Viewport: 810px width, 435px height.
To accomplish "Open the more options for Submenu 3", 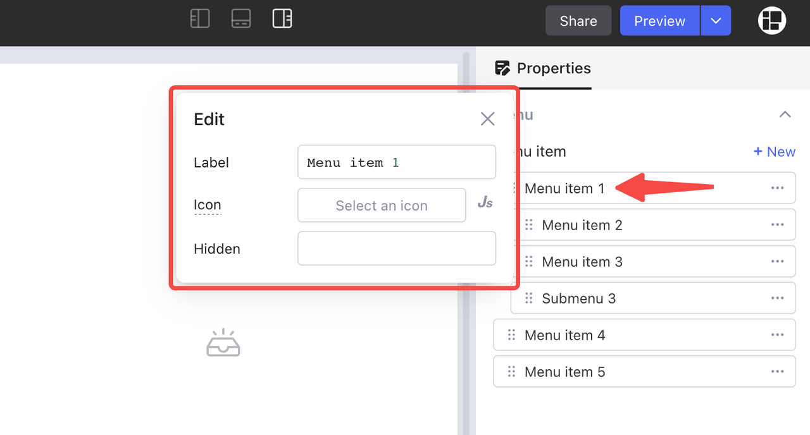I will tap(777, 298).
